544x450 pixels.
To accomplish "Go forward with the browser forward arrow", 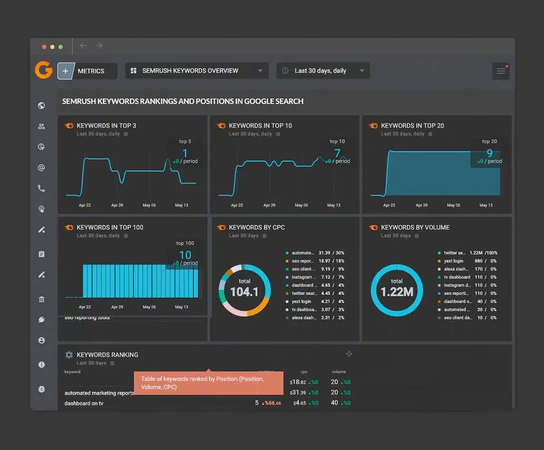I will click(x=99, y=46).
